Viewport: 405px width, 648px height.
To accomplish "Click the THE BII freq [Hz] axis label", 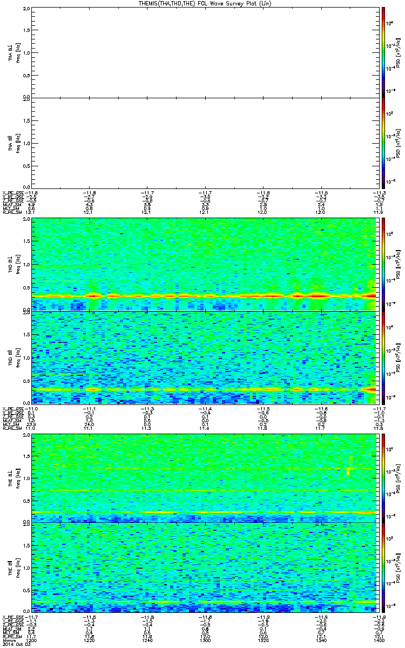I will (x=18, y=568).
